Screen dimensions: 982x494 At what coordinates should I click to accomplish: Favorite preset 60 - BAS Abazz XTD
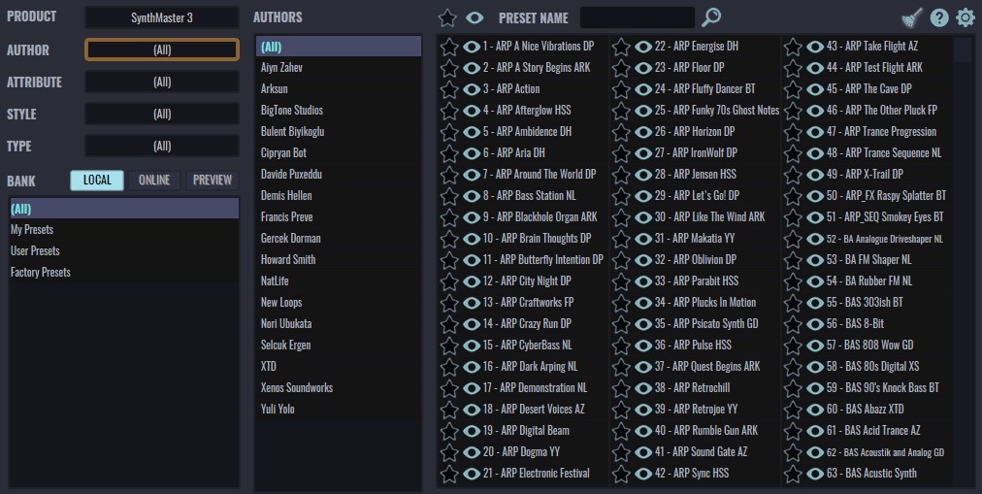(792, 411)
